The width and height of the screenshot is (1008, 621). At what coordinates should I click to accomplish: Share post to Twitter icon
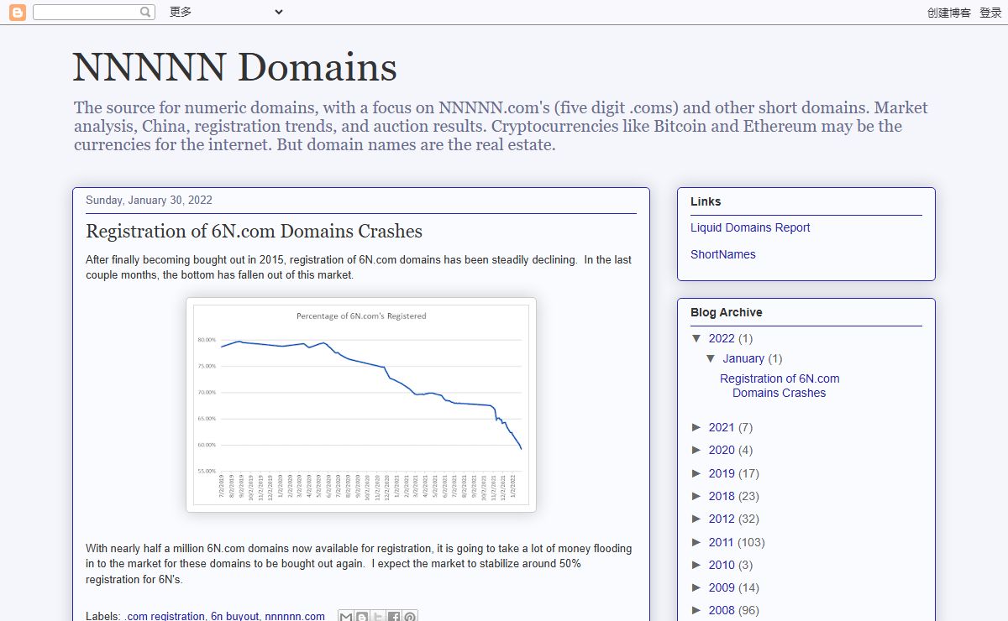377,617
